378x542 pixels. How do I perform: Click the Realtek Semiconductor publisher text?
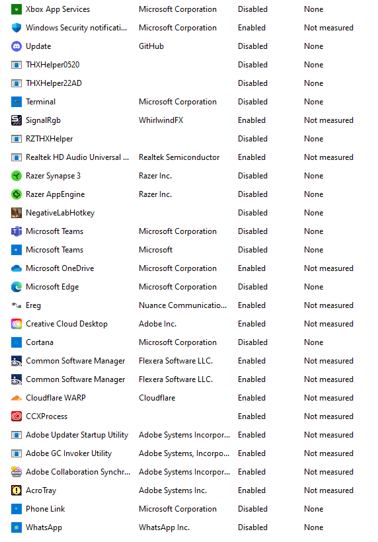coord(179,157)
